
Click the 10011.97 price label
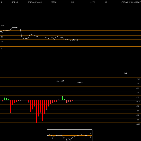point(60,81)
